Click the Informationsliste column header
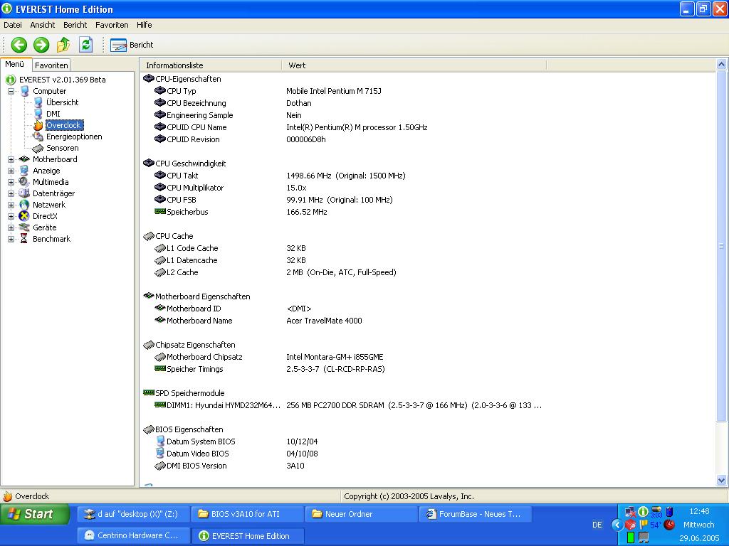729x546 pixels. click(211, 65)
